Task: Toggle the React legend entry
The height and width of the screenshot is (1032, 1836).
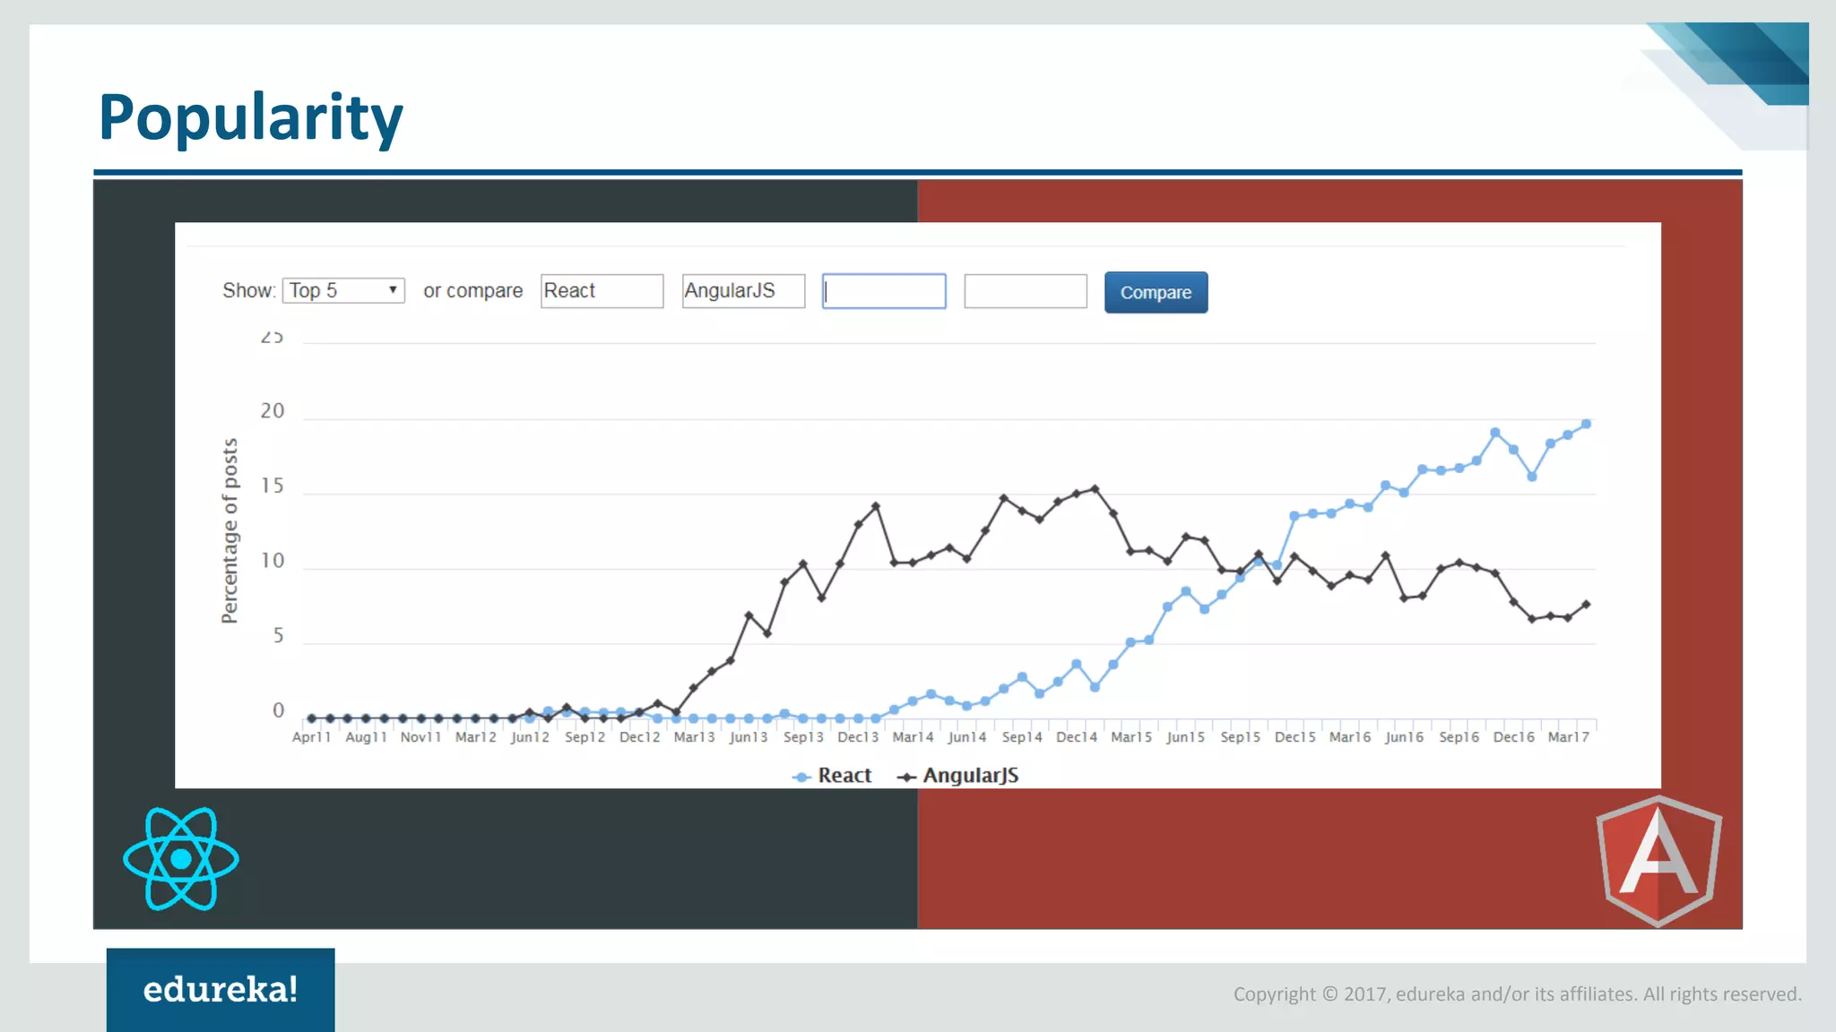Action: point(832,776)
